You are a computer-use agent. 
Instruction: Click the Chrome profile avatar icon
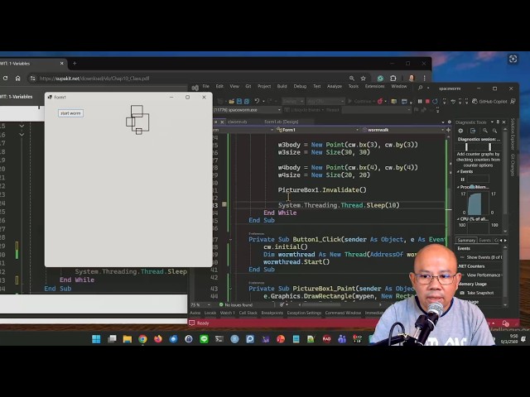tap(412, 79)
